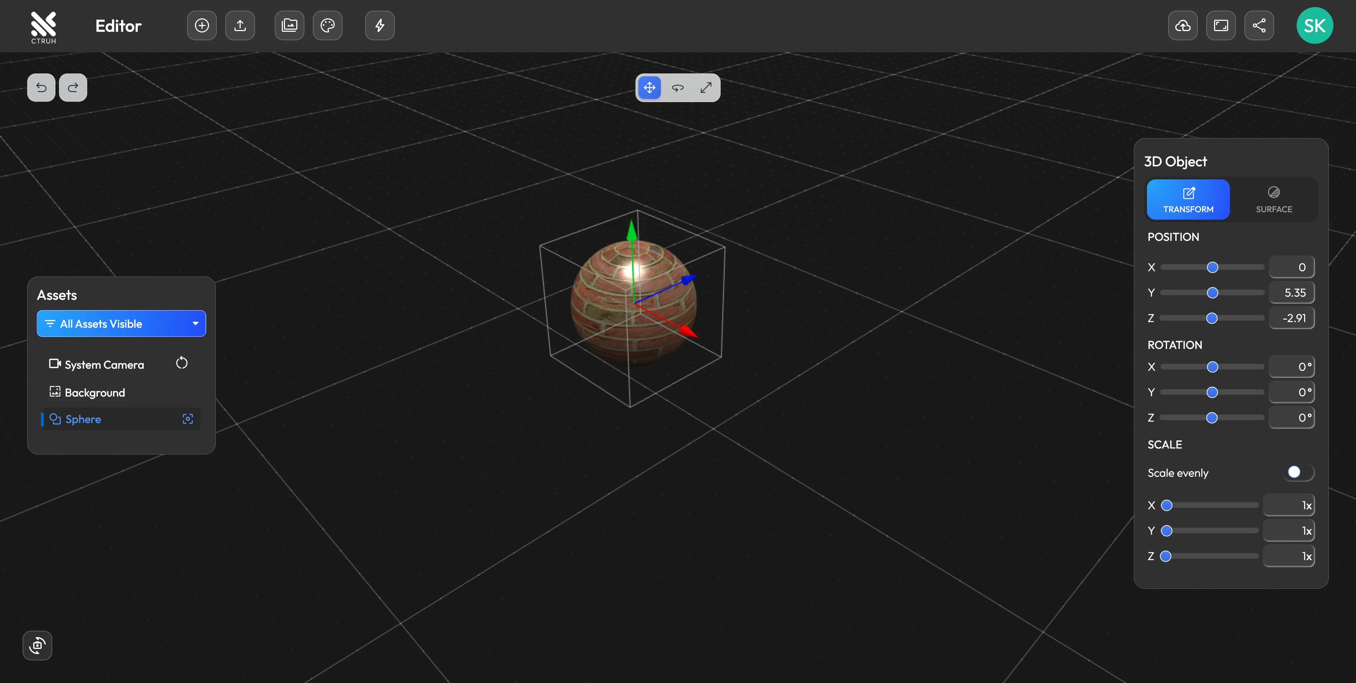
Task: Click the Scale X slider handle
Action: (x=1166, y=505)
